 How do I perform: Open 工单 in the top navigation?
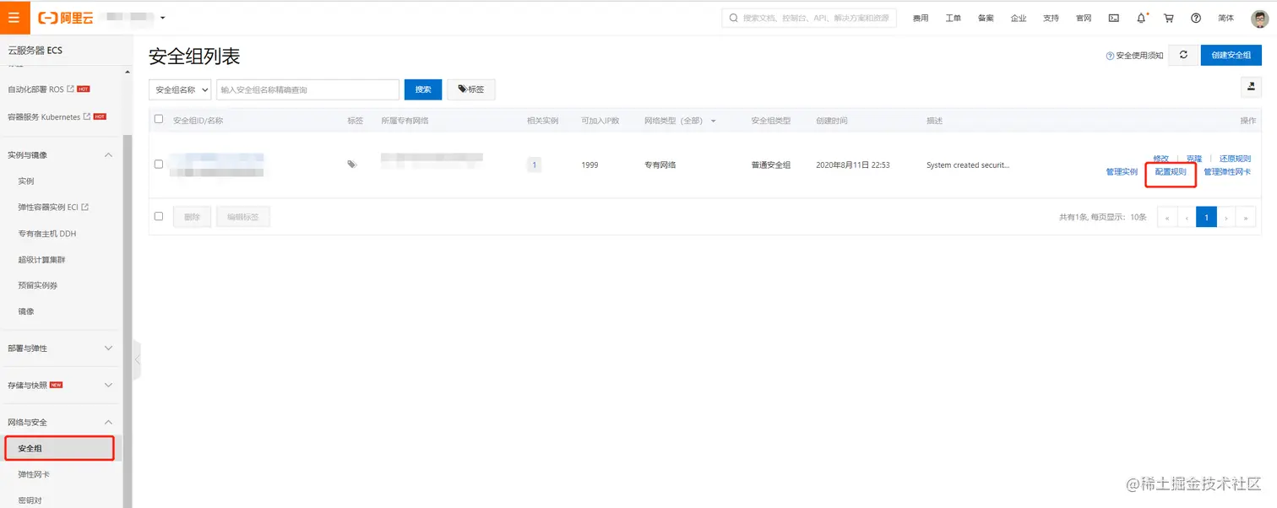click(x=953, y=19)
